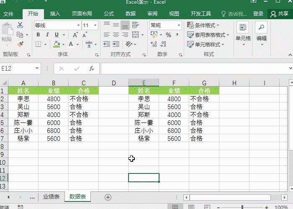
Task: Toggle Wrap Text icon
Action: [x=136, y=25]
